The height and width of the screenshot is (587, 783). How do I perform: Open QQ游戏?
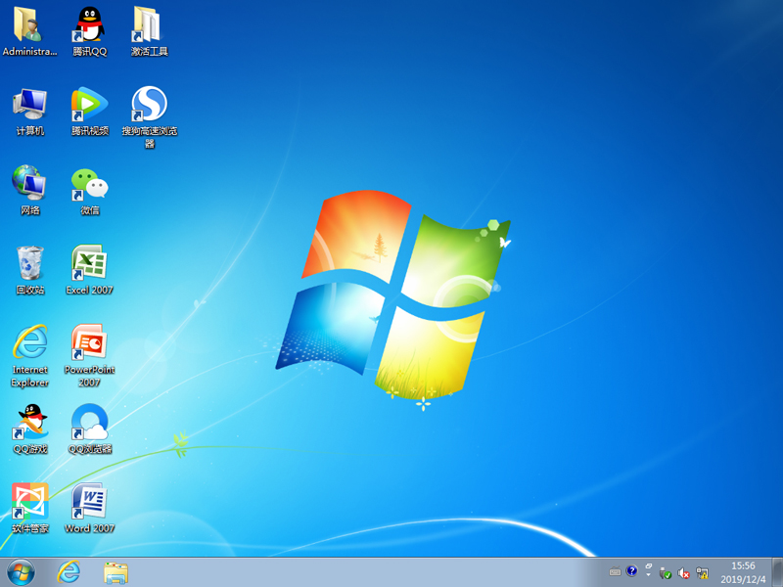[29, 426]
